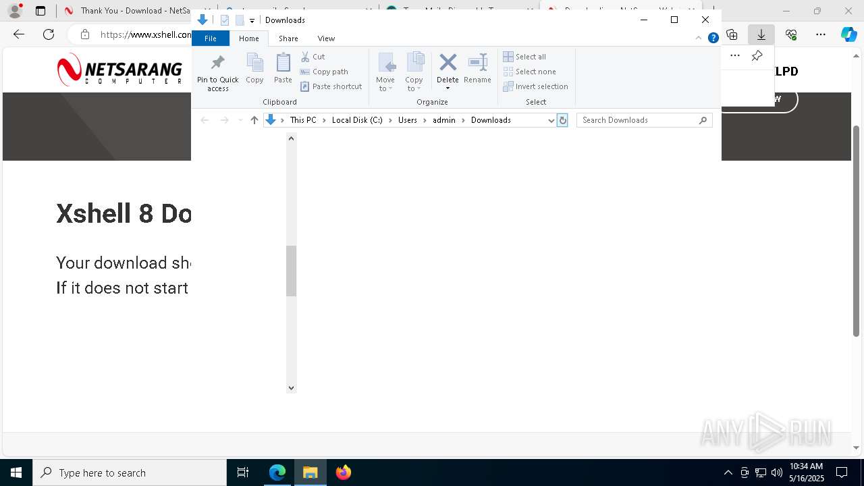Expand the Delete options arrow
Viewport: 864px width, 486px height.
point(448,88)
